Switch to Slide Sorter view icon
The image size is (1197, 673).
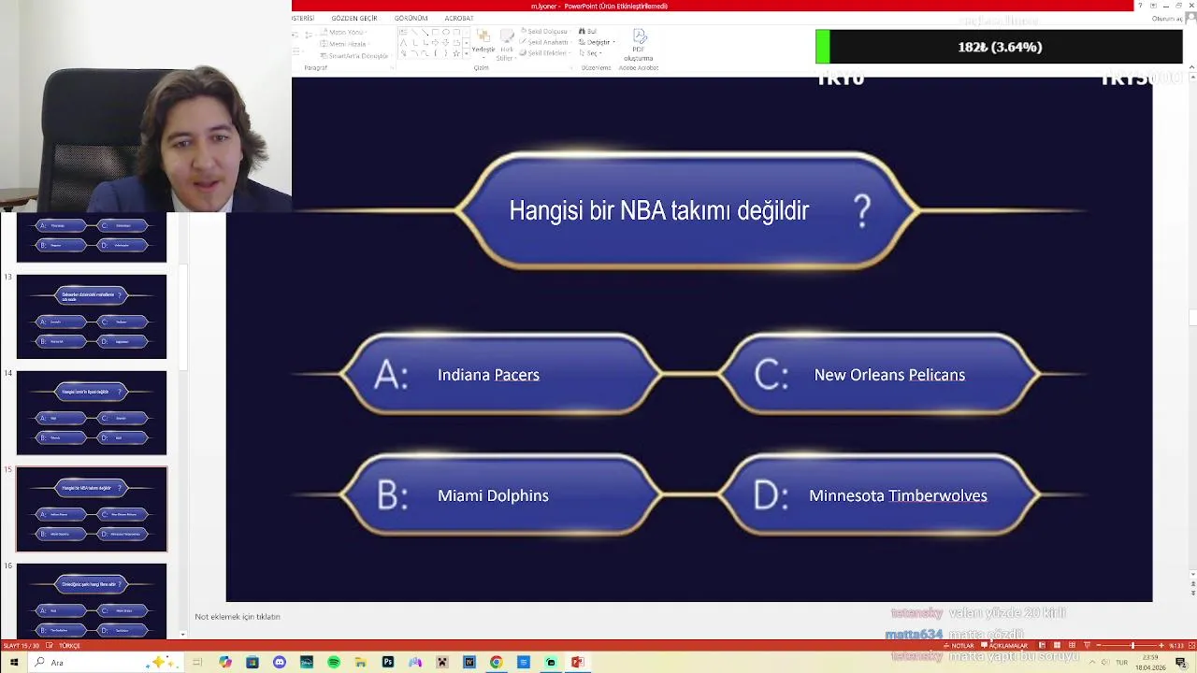pos(1058,645)
